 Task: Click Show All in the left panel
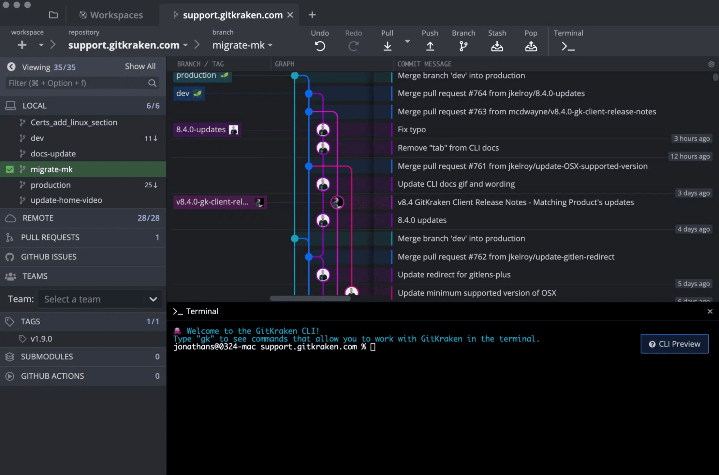pyautogui.click(x=140, y=66)
